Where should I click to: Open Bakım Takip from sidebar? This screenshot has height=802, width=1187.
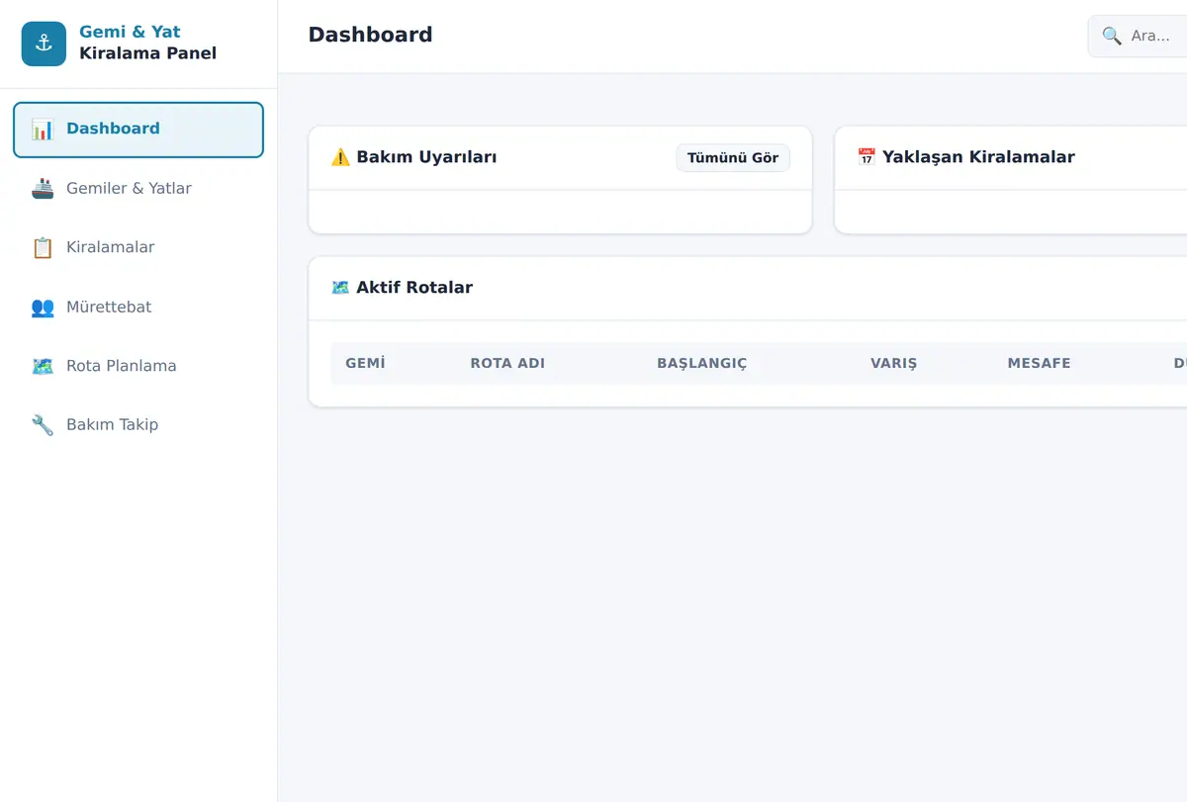click(x=138, y=425)
